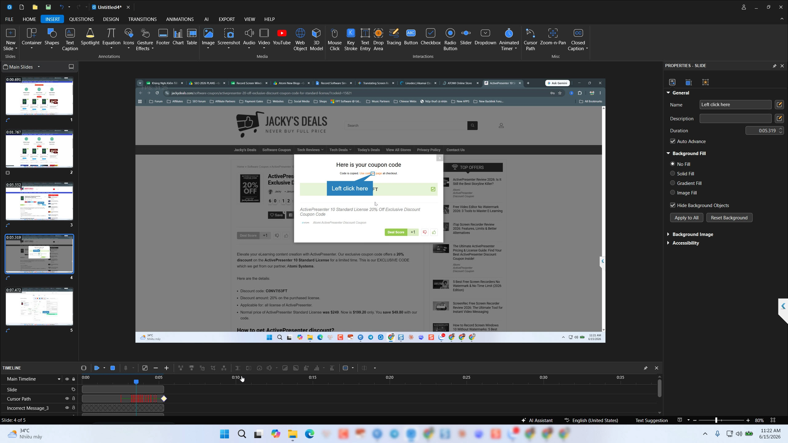Click English (United States) language selector
The width and height of the screenshot is (788, 443).
click(591, 420)
